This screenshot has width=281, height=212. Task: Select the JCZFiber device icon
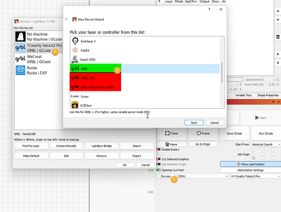(x=75, y=105)
